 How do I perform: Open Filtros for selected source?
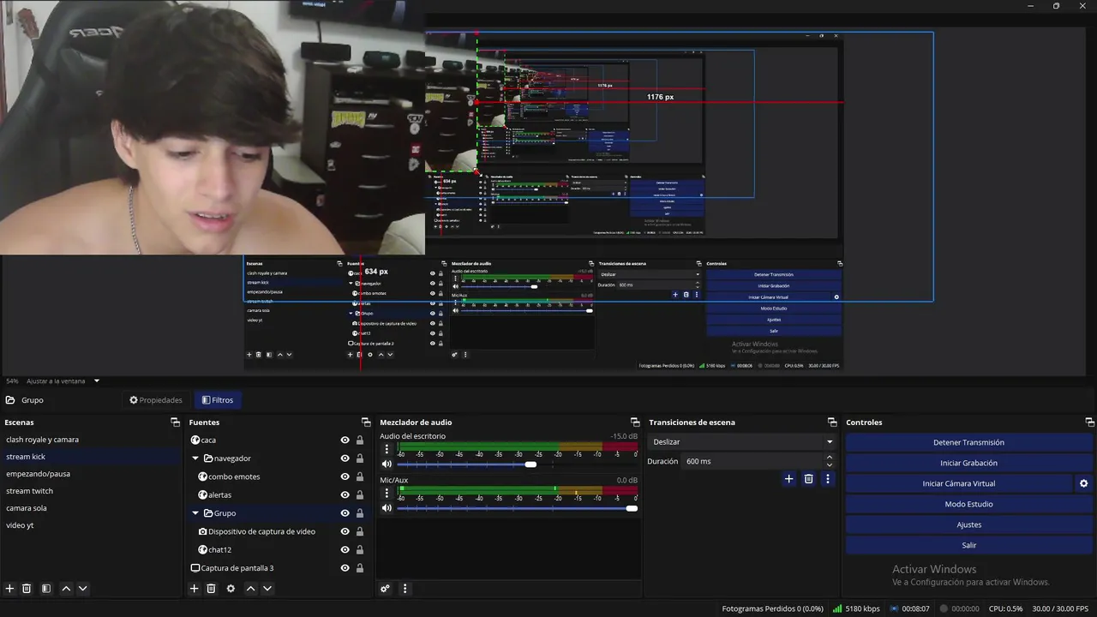click(x=218, y=400)
